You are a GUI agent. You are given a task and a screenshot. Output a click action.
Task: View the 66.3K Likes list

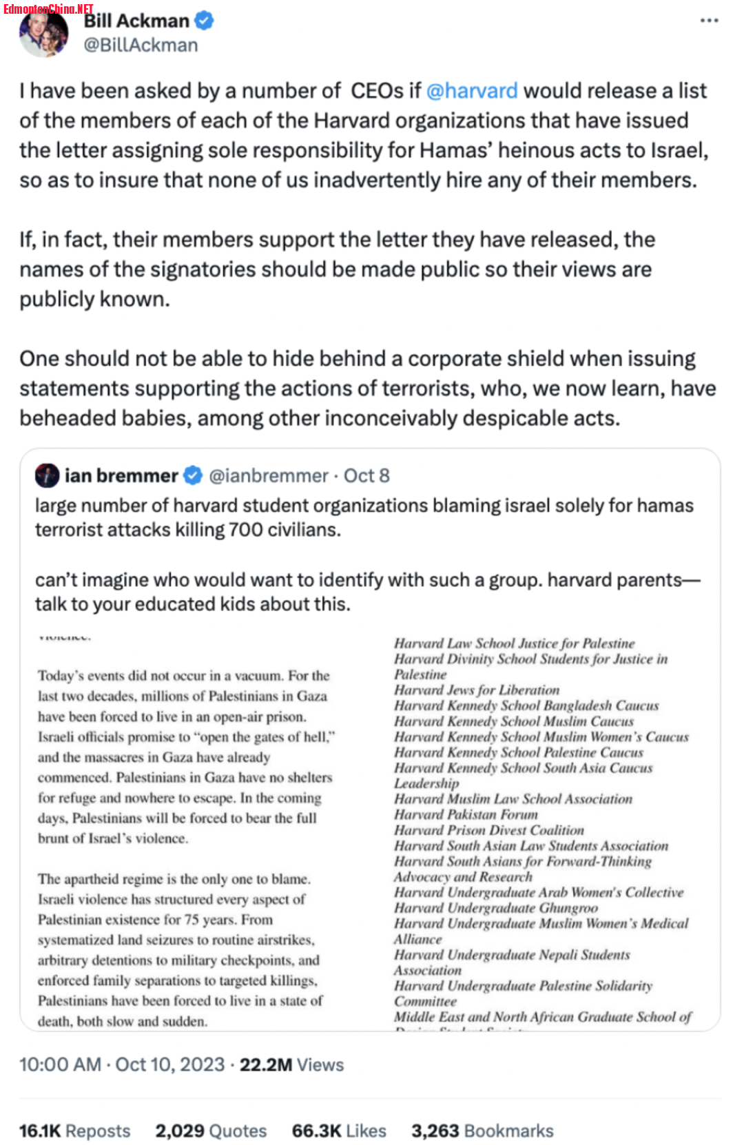(339, 1131)
